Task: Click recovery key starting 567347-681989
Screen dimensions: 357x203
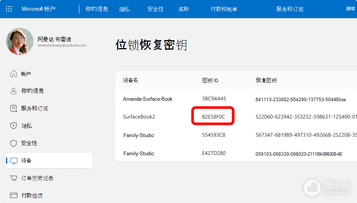Action: [306, 135]
